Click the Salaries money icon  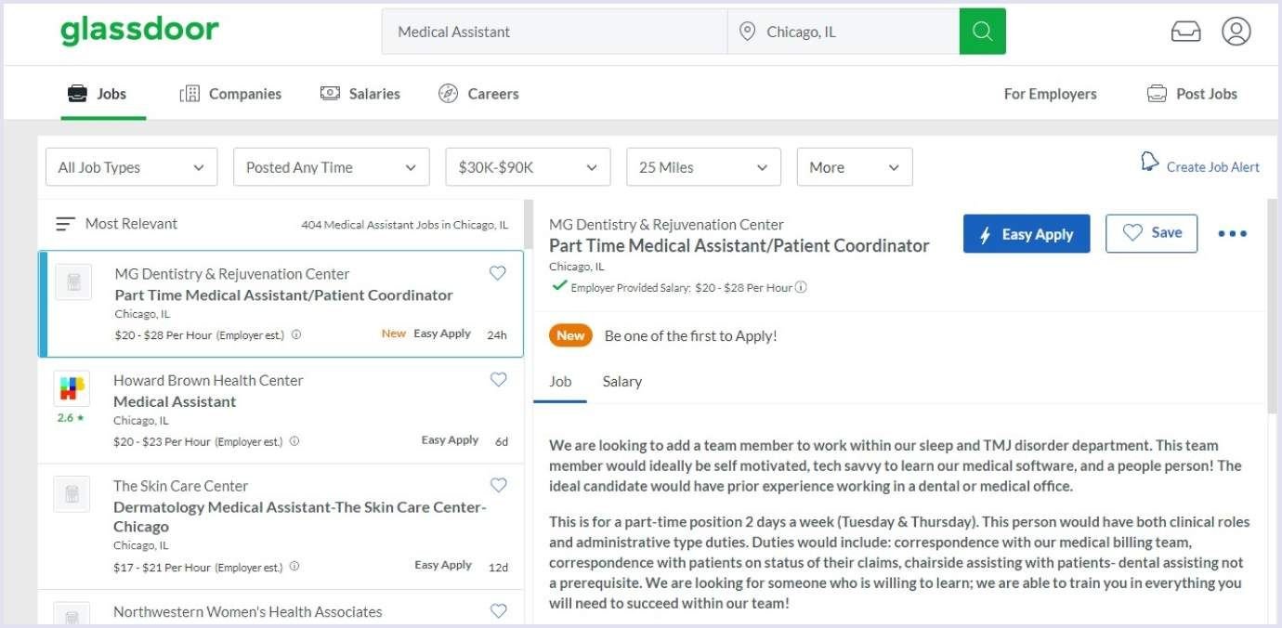[x=330, y=93]
